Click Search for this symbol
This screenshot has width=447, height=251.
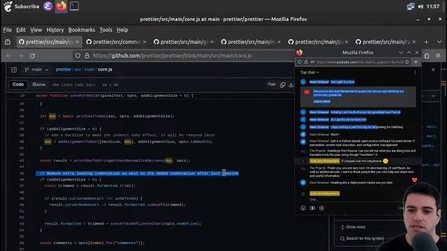coord(362,238)
